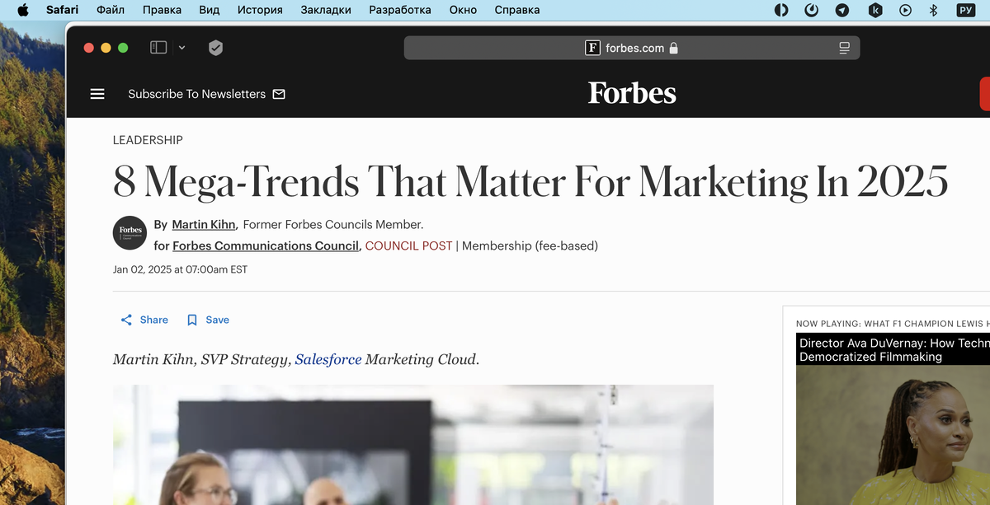
Task: Click the Forbes logo
Action: 632,93
